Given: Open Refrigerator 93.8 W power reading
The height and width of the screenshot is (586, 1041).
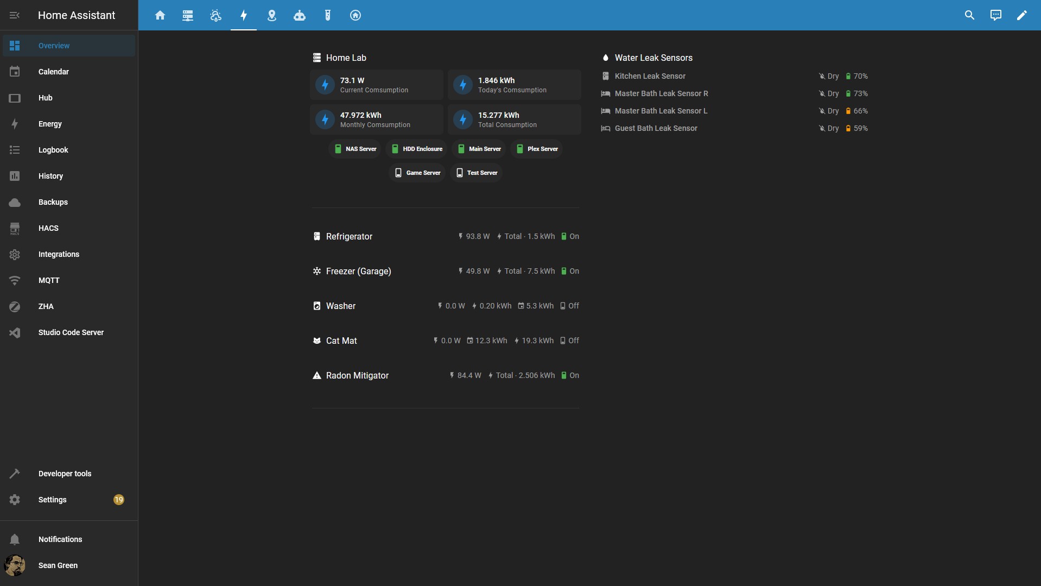Looking at the screenshot, I should point(474,236).
